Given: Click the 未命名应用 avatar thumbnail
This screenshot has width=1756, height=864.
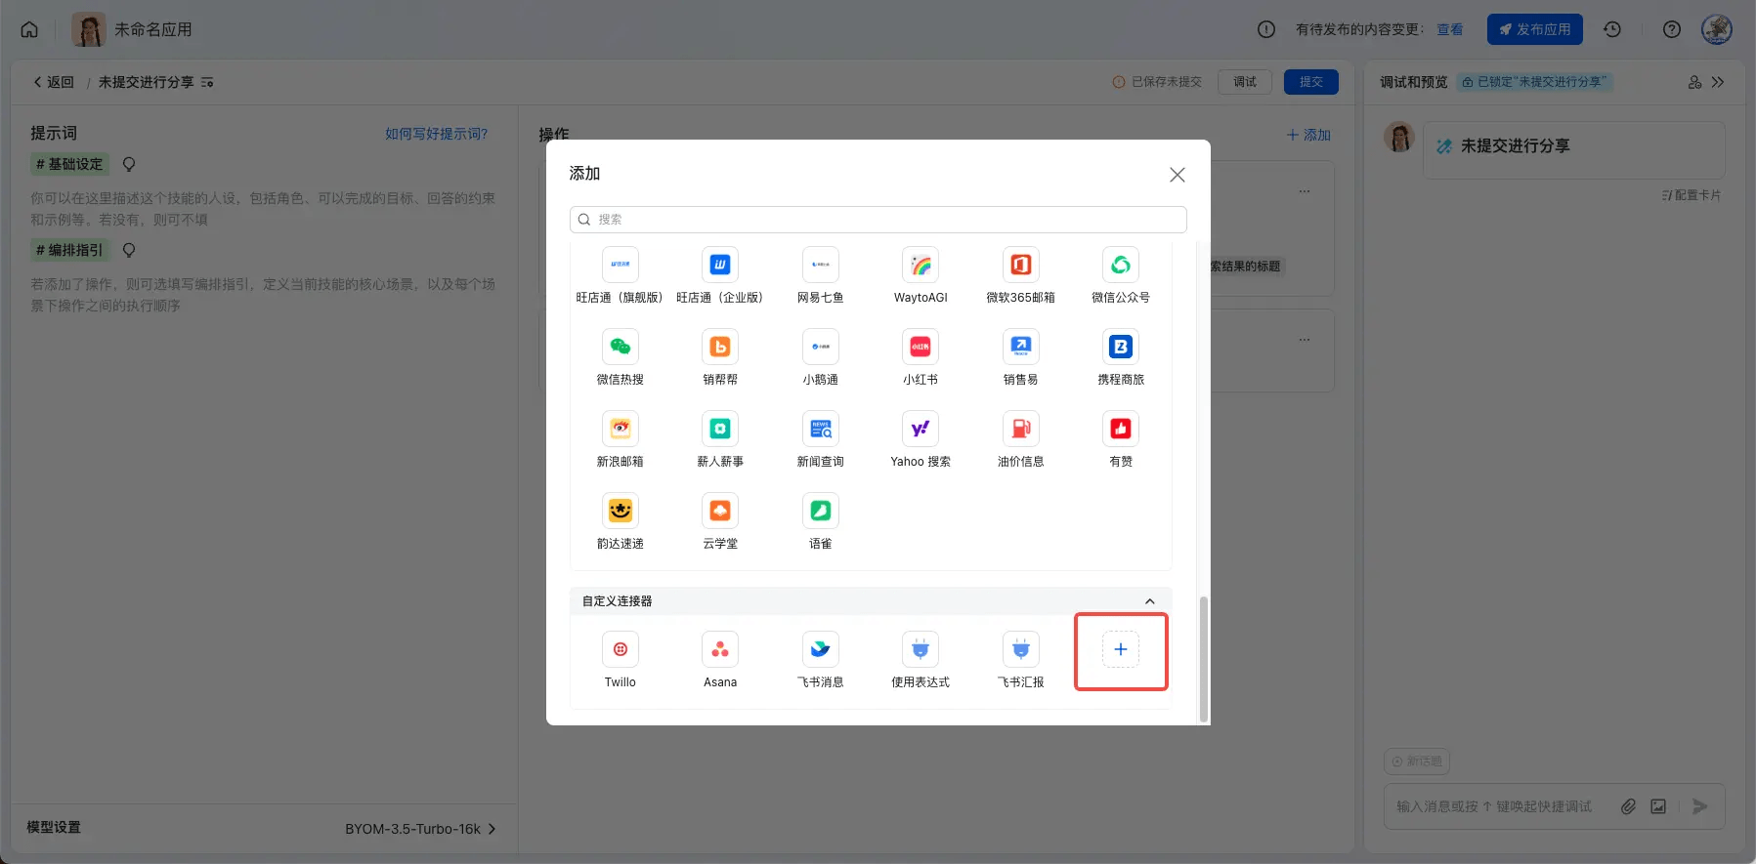Looking at the screenshot, I should (x=88, y=29).
